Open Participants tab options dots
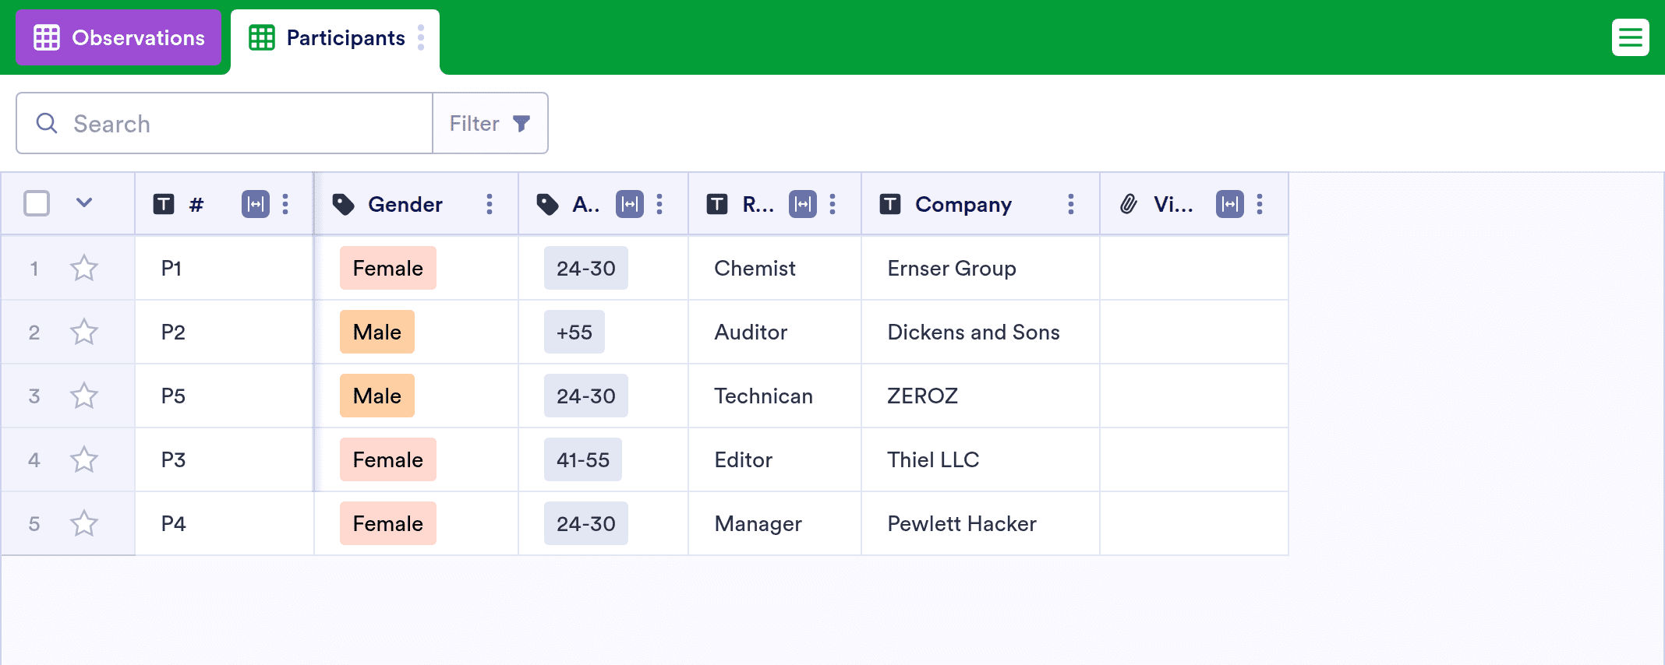The height and width of the screenshot is (665, 1665). tap(421, 37)
